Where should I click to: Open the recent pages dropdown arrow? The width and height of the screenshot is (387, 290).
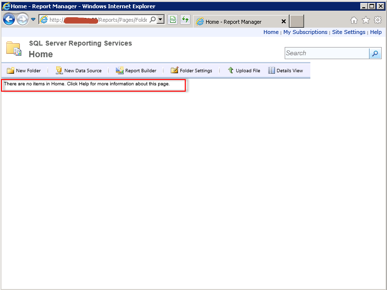click(33, 19)
